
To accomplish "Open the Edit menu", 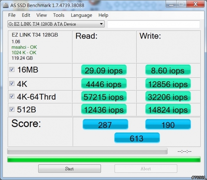I will pyautogui.click(x=26, y=15).
